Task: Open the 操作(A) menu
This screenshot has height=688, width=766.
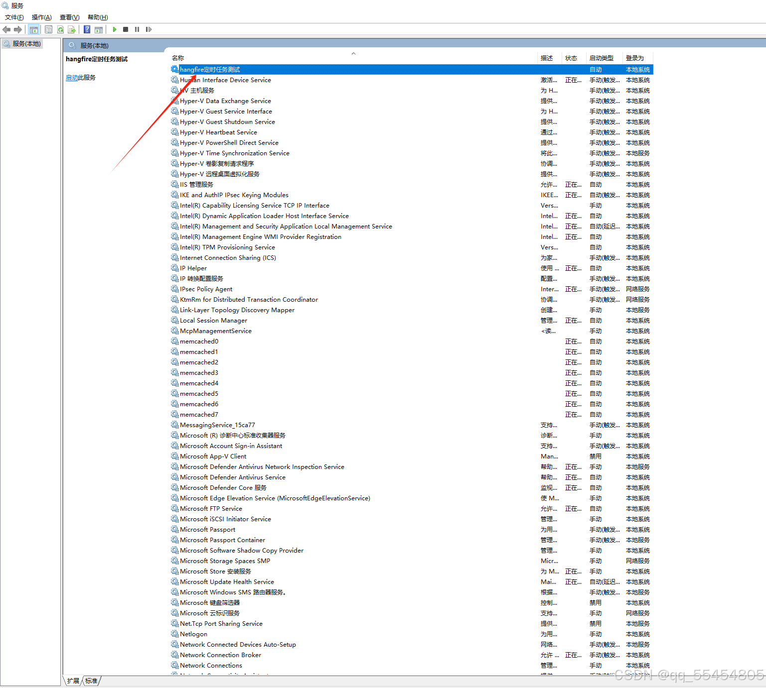Action: (41, 17)
